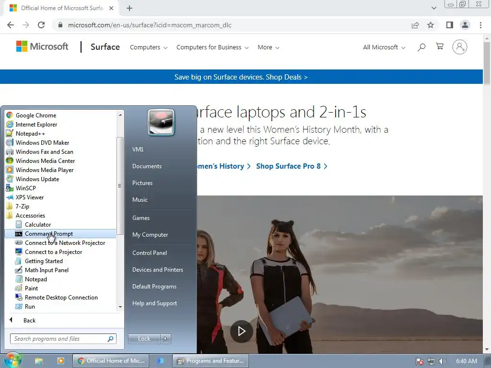The image size is (491, 368).
Task: Expand the Computers dropdown on the Surface nav
Action: [x=149, y=47]
